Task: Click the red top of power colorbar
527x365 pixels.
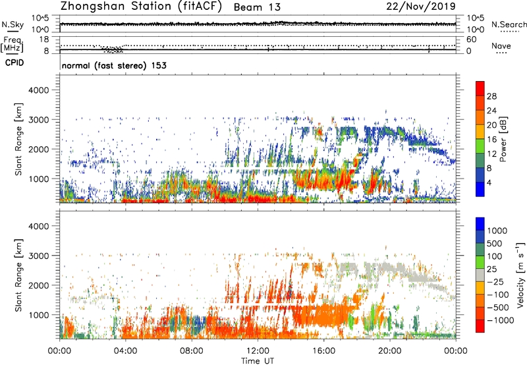Action: (480, 88)
